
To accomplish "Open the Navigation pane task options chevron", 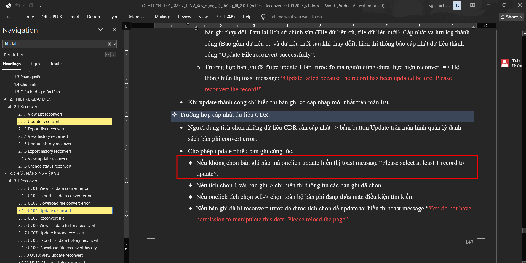I will point(100,30).
